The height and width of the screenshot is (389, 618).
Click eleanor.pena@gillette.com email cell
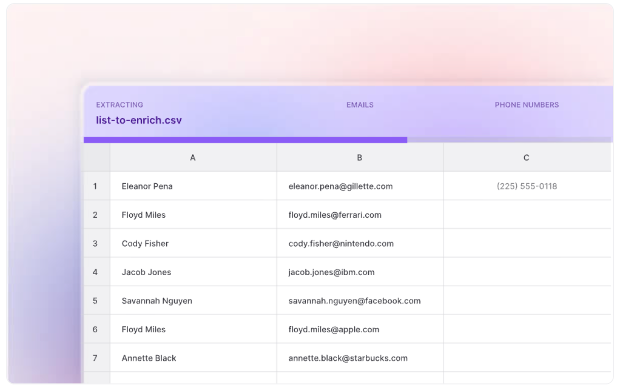click(340, 186)
